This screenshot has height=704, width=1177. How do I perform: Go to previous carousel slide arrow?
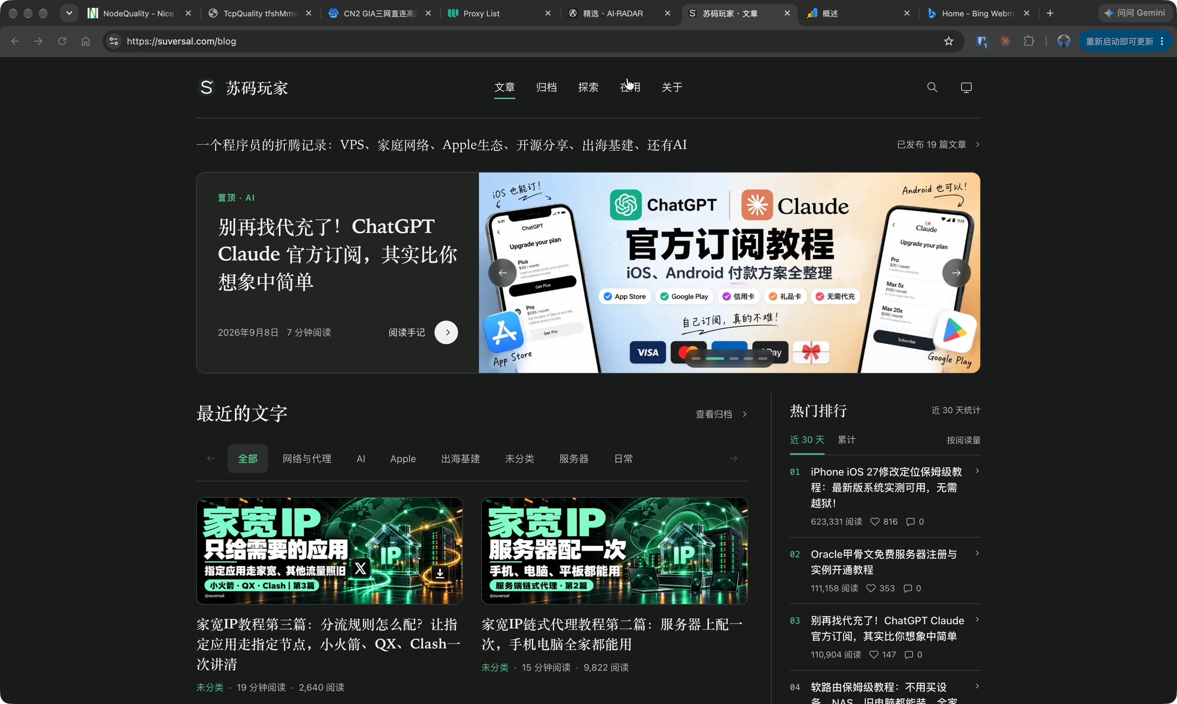pyautogui.click(x=503, y=273)
